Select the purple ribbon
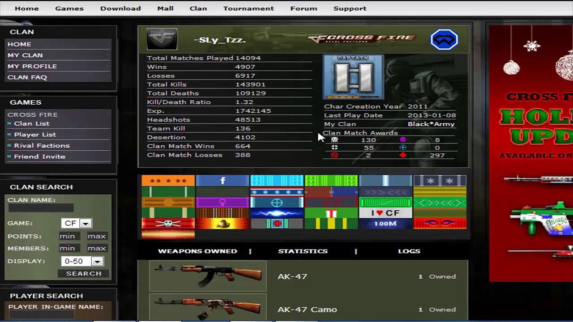573x322 pixels. coord(222,203)
